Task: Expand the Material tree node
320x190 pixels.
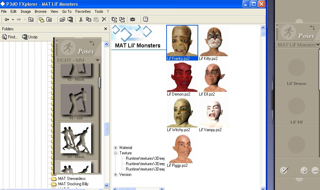Action: pyautogui.click(x=115, y=148)
